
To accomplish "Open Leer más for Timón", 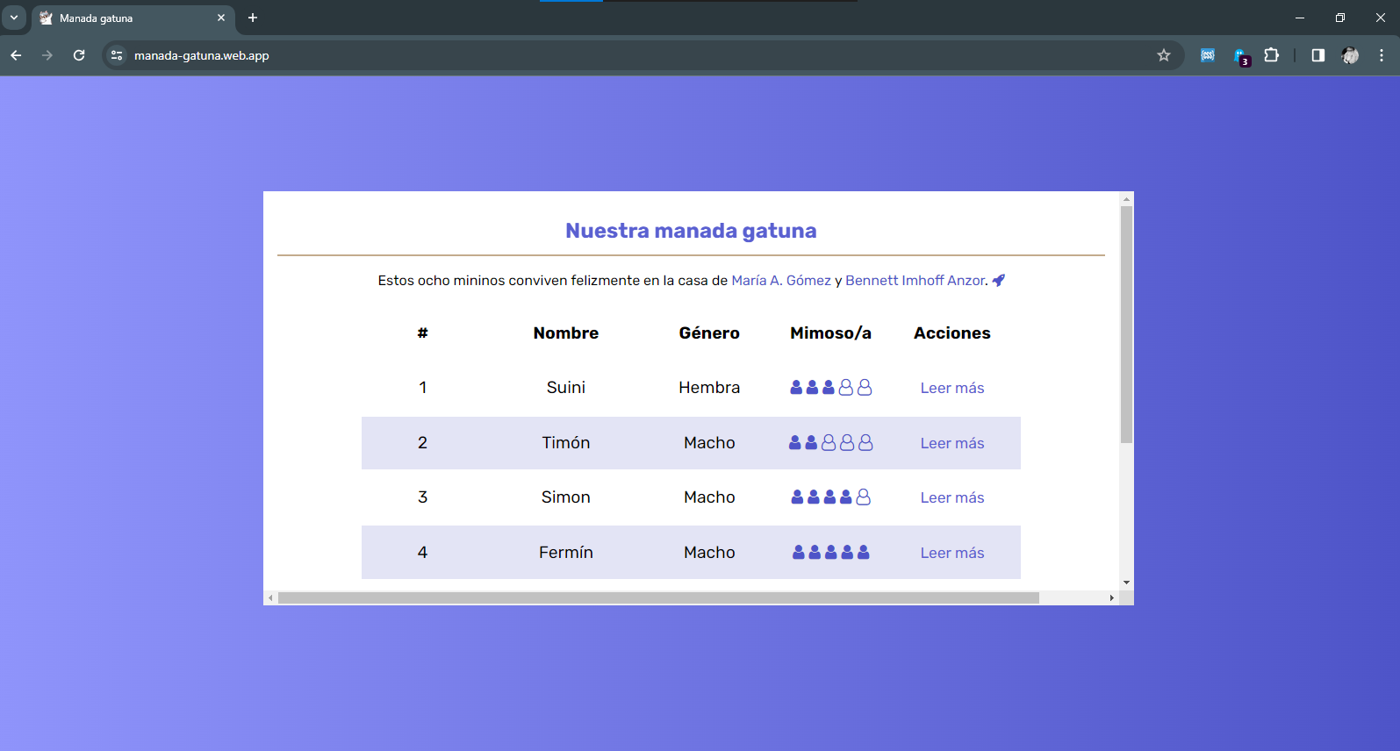I will [x=952, y=443].
